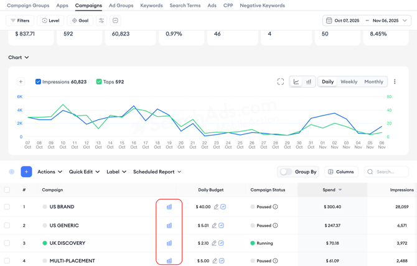
Task: Uncheck Impressions metric checkbox
Action: coord(38,82)
